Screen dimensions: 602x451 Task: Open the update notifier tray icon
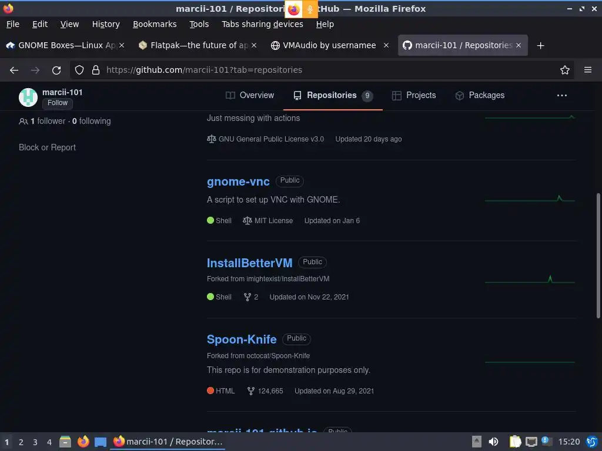[547, 441]
